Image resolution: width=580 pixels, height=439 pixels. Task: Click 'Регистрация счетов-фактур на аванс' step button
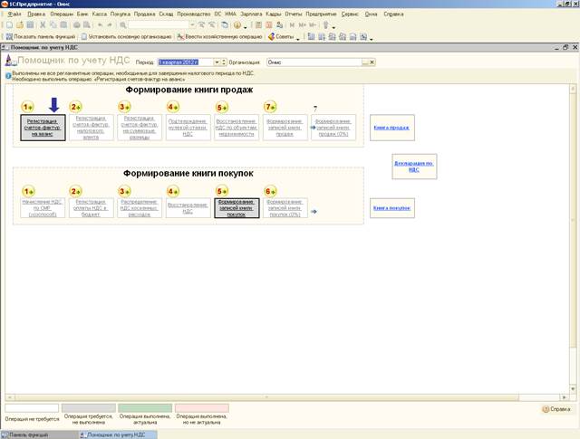coord(42,127)
